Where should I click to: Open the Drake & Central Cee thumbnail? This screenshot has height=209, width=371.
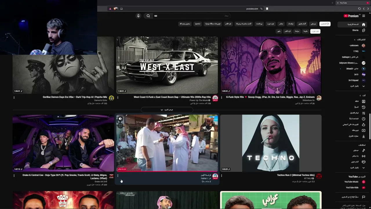point(63,143)
